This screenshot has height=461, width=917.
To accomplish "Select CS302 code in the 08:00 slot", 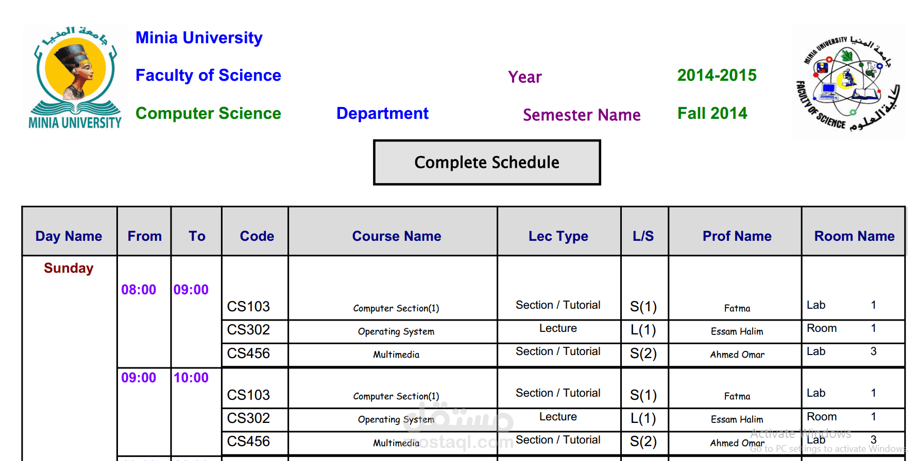I will click(x=248, y=330).
